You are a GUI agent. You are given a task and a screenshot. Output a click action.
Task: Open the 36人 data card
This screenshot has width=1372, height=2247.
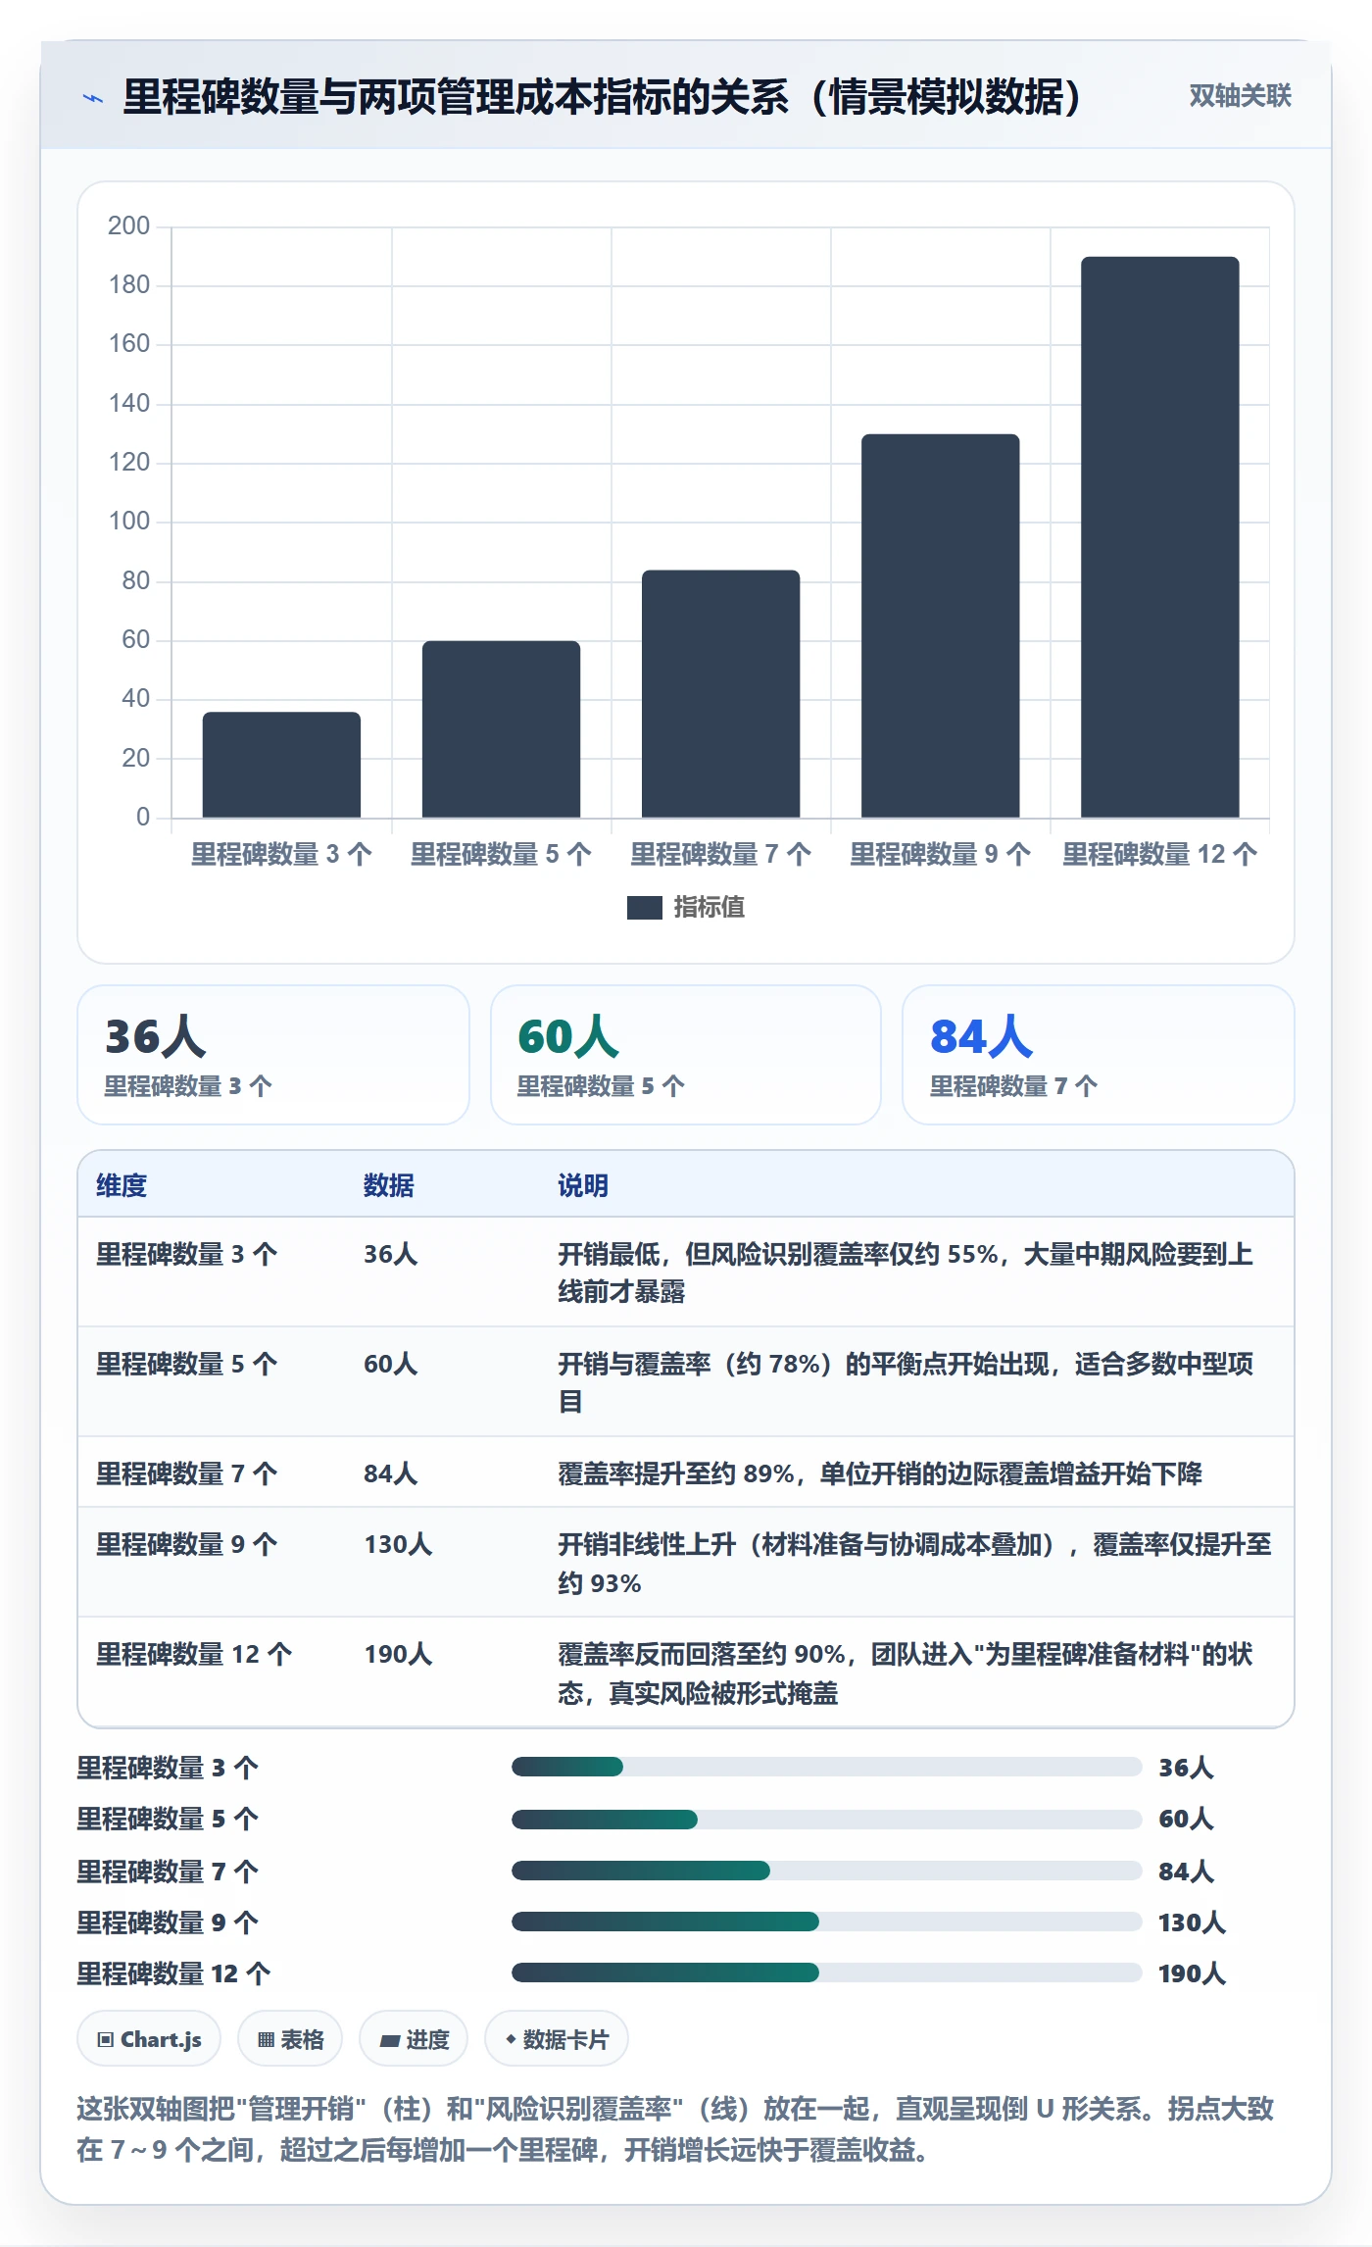coord(273,1055)
